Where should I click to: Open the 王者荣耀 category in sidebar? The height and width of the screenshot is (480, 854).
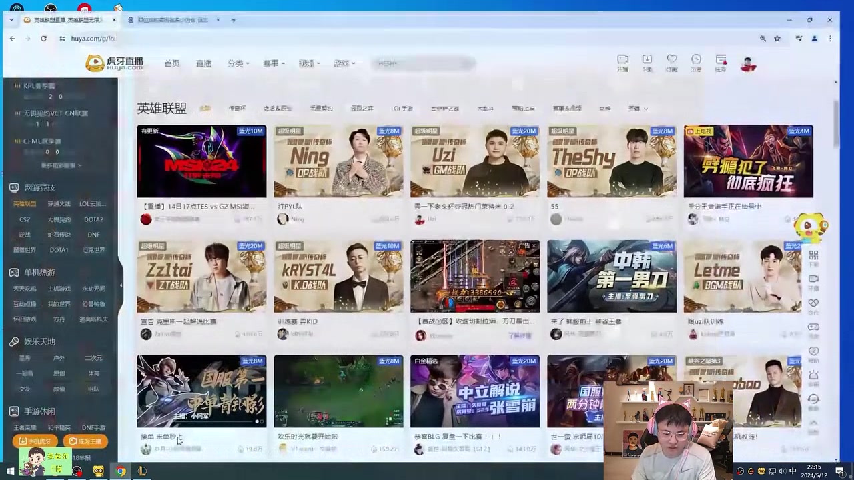(25, 428)
